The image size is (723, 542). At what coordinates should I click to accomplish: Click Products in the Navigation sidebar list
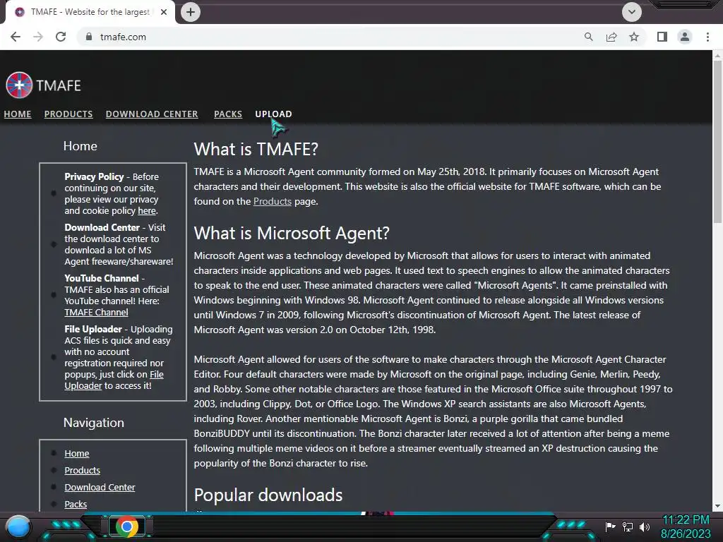click(x=82, y=471)
